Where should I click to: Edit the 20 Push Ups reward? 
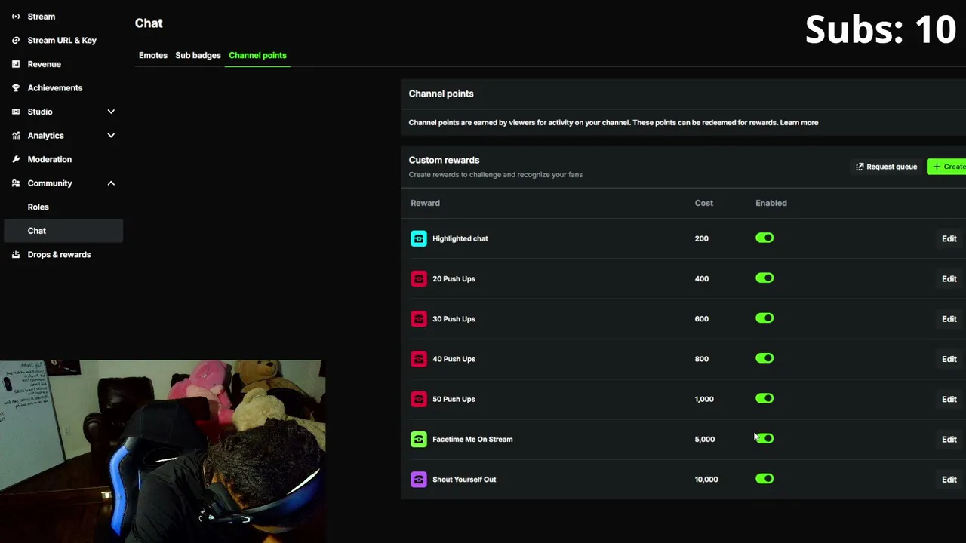coord(949,279)
